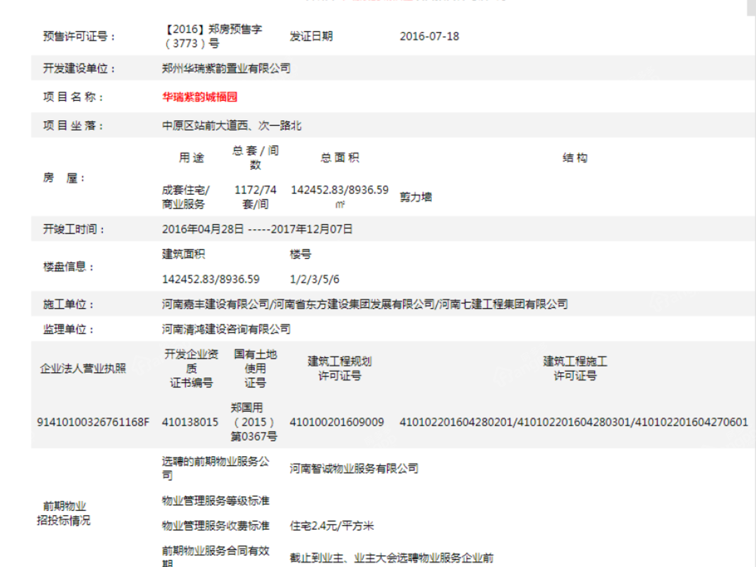The height and width of the screenshot is (567, 756).
Task: Select supervisor 河南清鸿建设咨询有限公司
Action: pos(226,329)
